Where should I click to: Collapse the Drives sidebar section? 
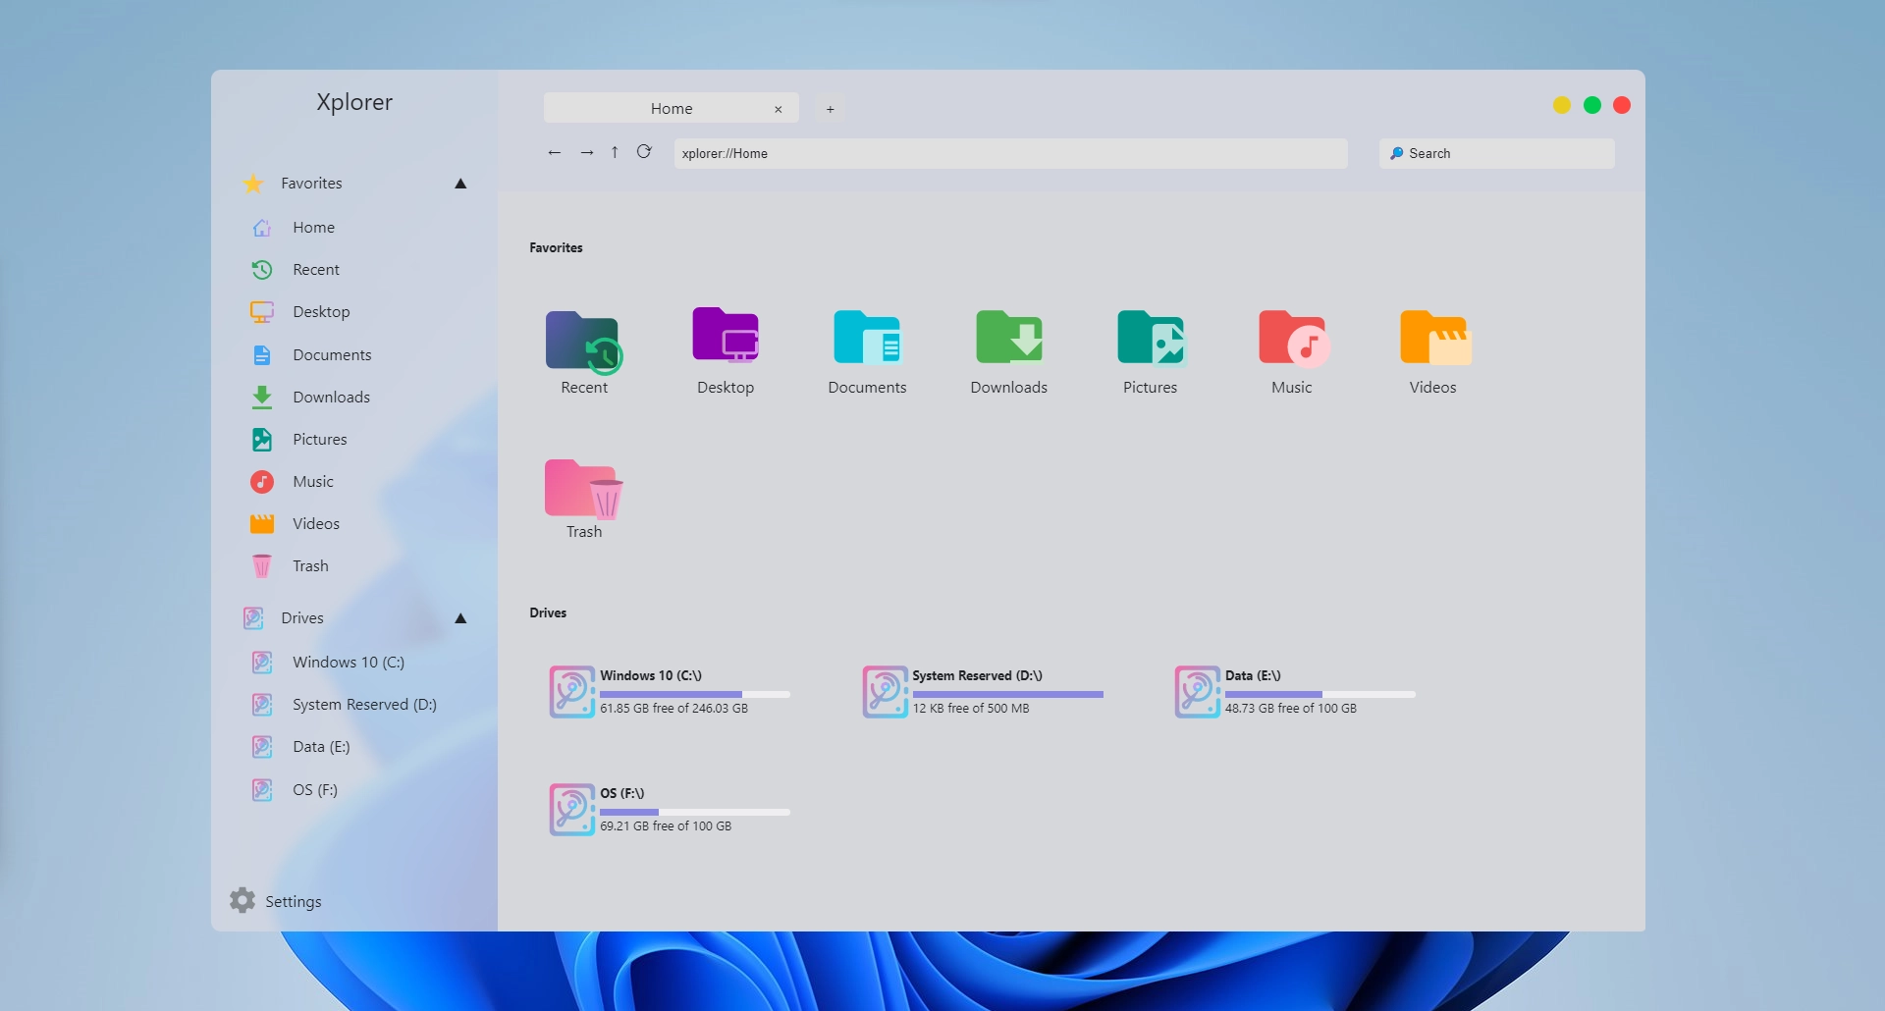click(460, 618)
